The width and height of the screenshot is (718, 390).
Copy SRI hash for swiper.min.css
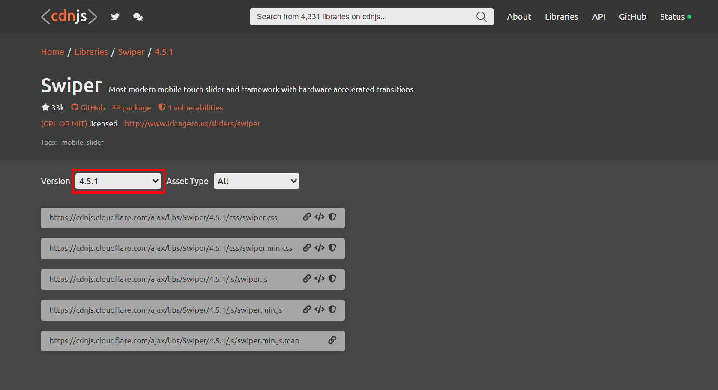point(332,248)
